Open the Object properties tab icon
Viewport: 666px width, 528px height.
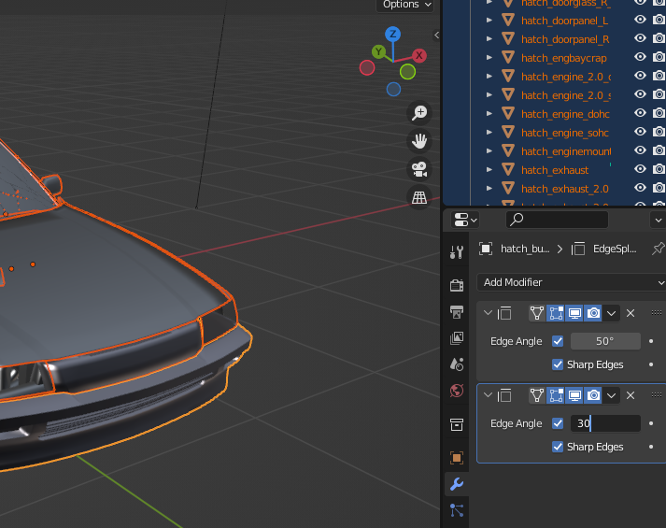tap(457, 458)
